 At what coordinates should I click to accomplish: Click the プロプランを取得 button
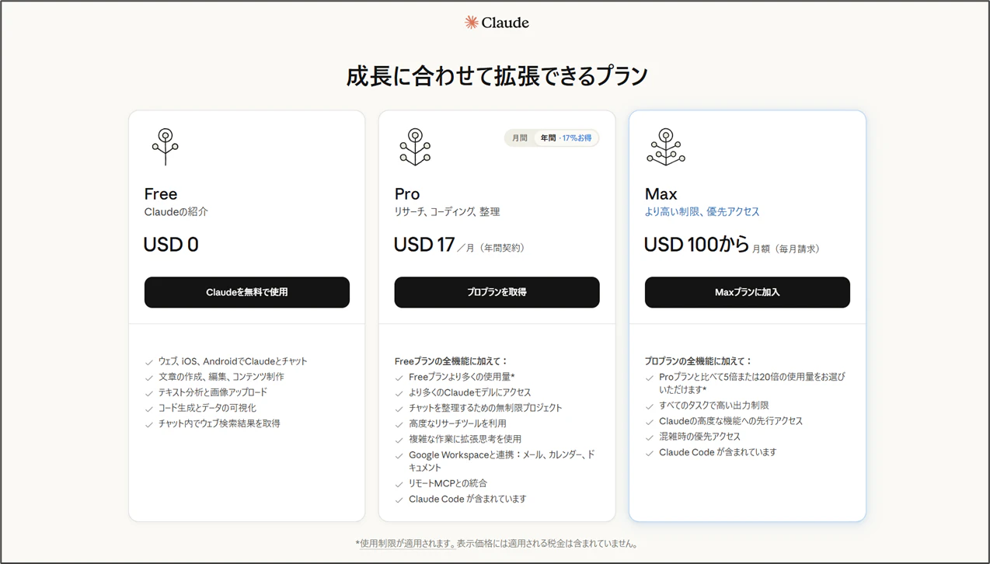pos(497,292)
